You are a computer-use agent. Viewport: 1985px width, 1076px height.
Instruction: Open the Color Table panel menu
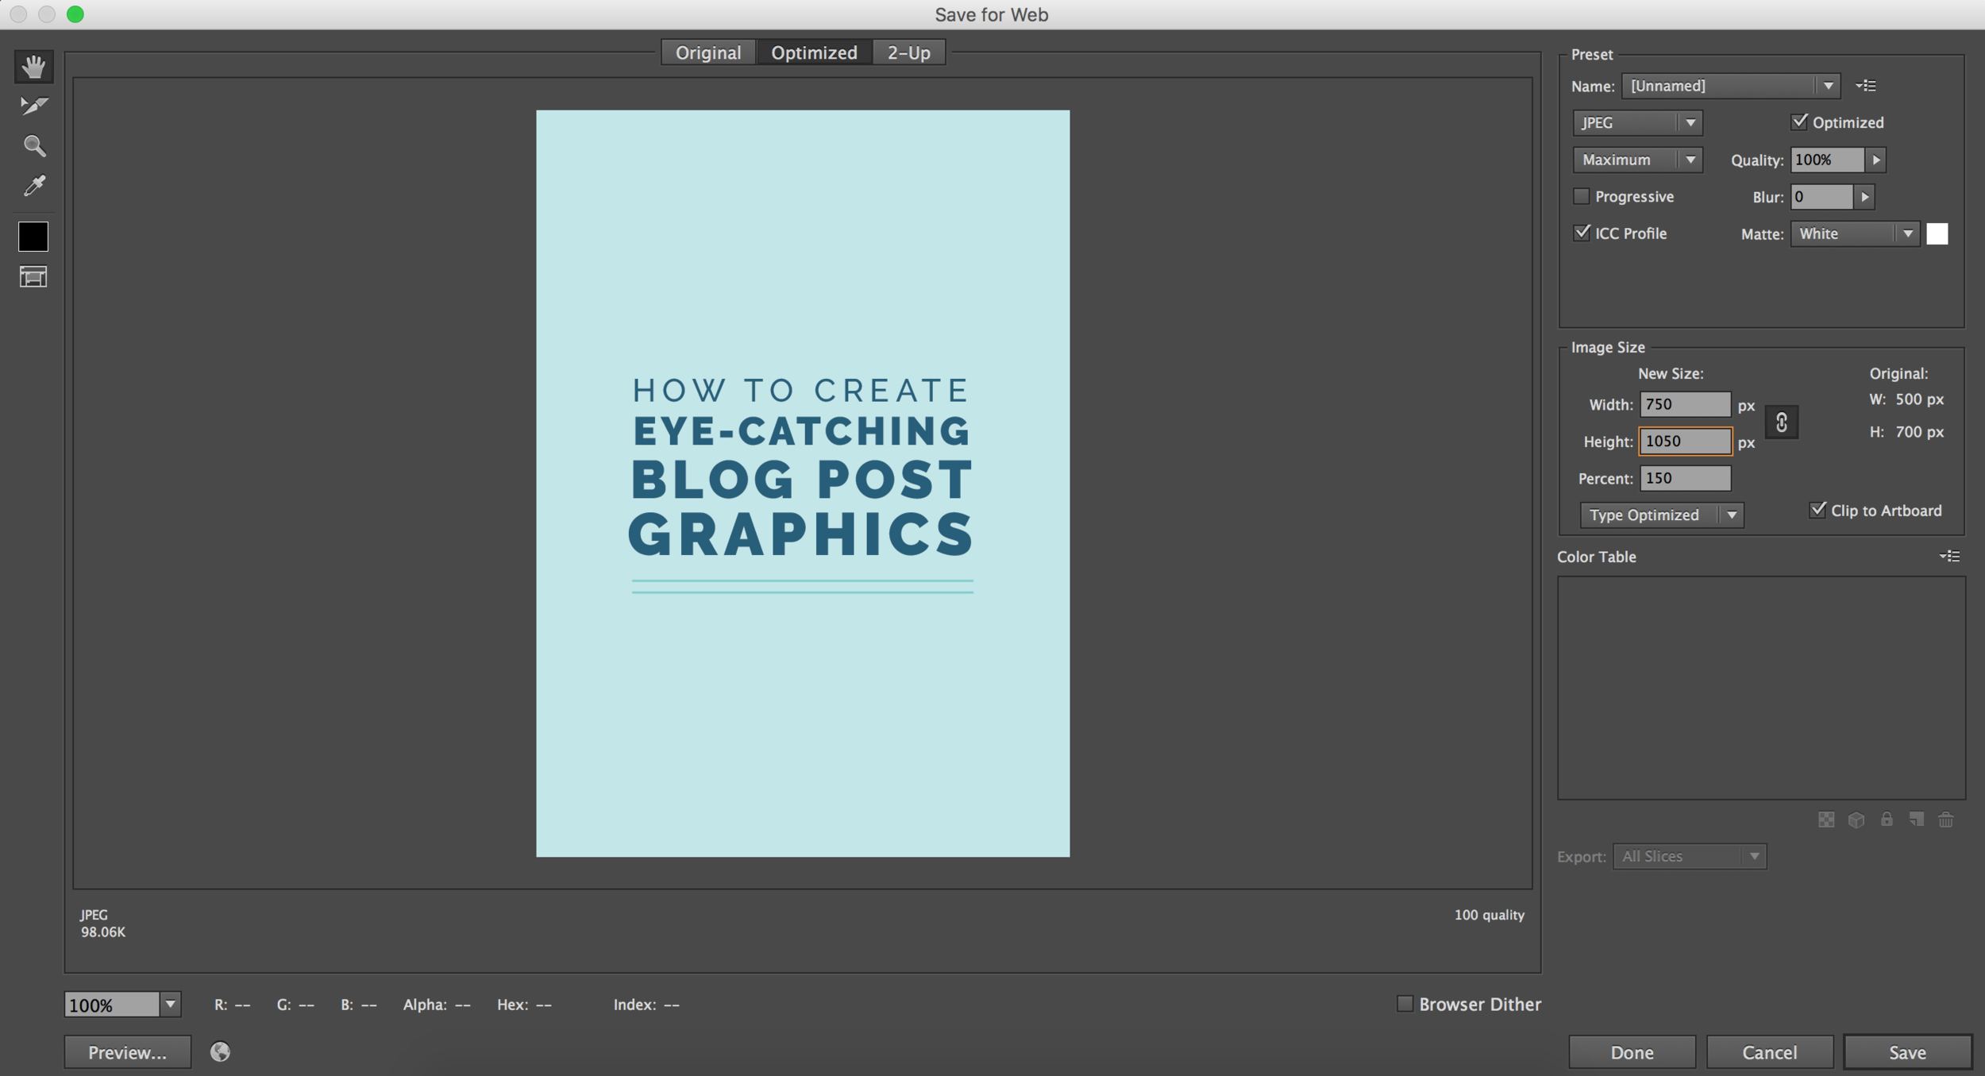[x=1949, y=556]
